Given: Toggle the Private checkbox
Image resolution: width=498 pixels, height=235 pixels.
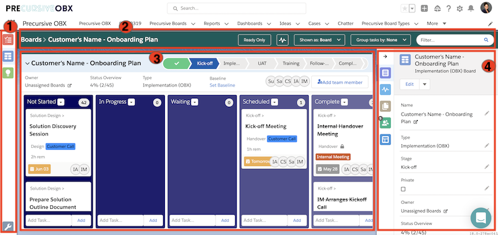Looking at the screenshot, I should pyautogui.click(x=403, y=189).
